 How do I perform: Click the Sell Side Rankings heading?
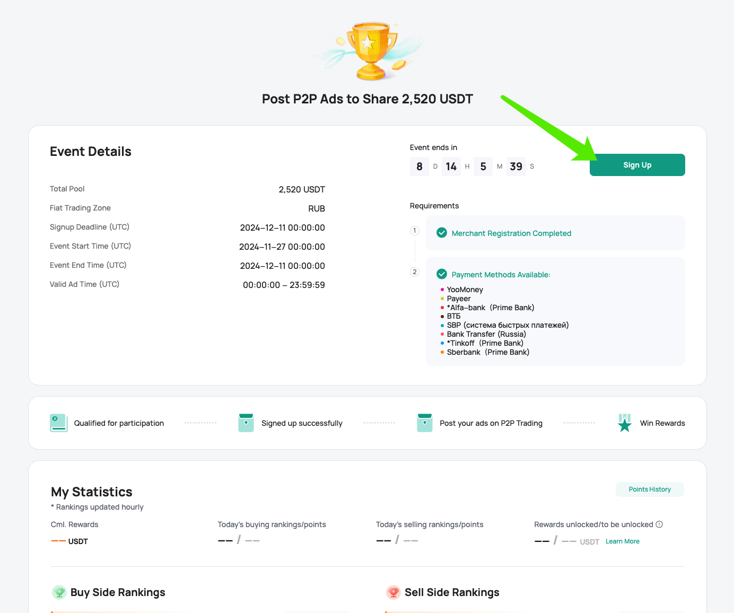tap(452, 592)
